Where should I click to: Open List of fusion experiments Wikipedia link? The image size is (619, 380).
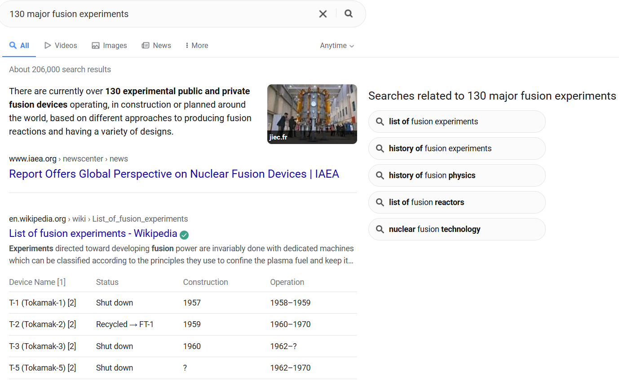pyautogui.click(x=93, y=233)
